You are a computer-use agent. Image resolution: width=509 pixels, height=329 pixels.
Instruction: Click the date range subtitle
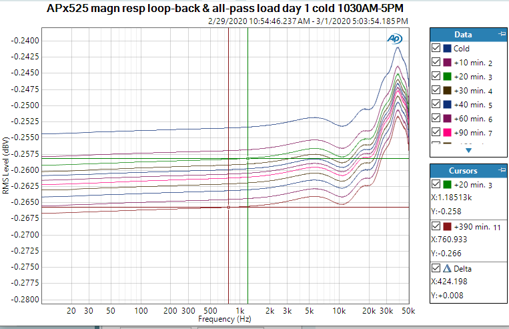point(308,21)
